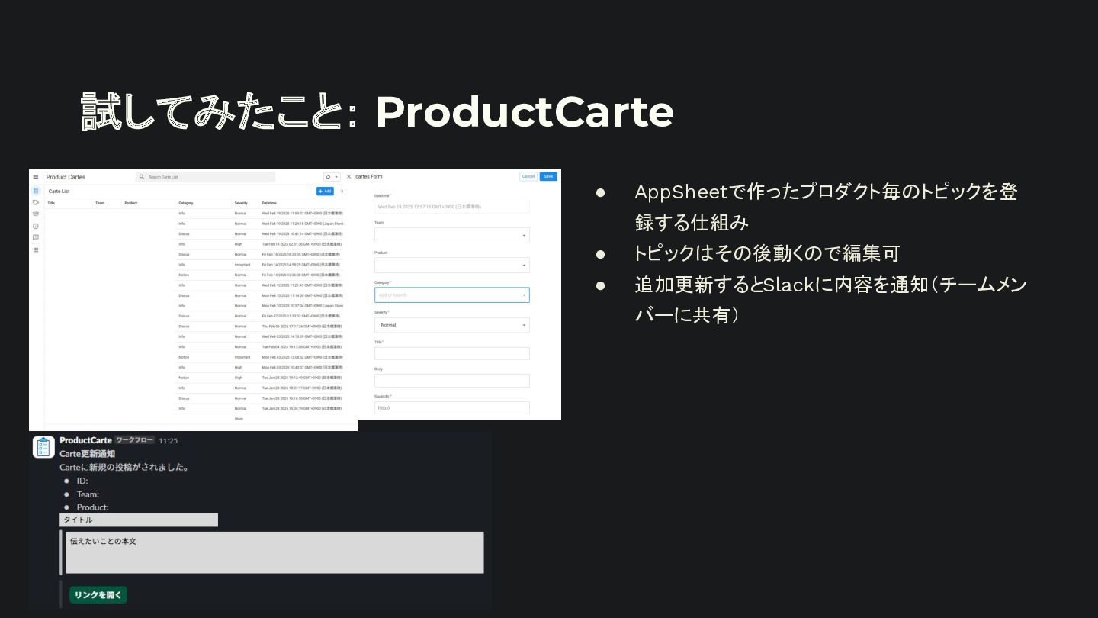Click the Search Carte List field
The height and width of the screenshot is (618, 1098).
[205, 177]
